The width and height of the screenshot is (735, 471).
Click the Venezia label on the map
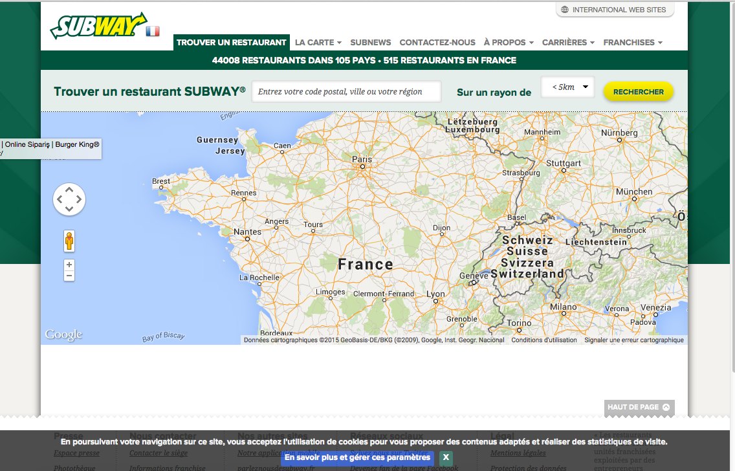[656, 307]
